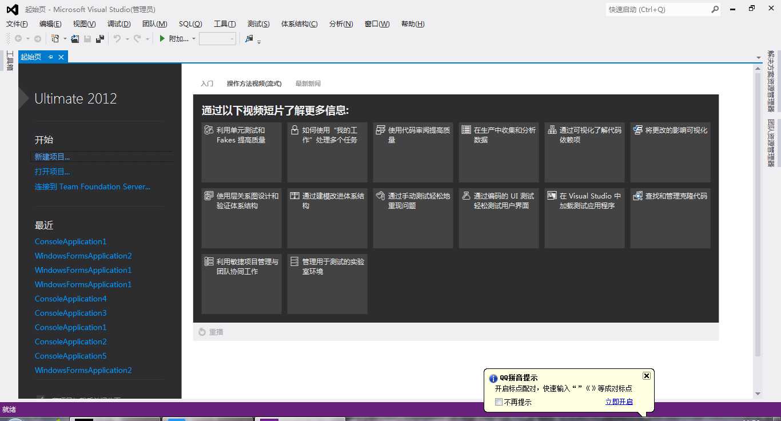This screenshot has width=781, height=421.
Task: Tick the 不再提示 checkbox
Action: click(499, 402)
